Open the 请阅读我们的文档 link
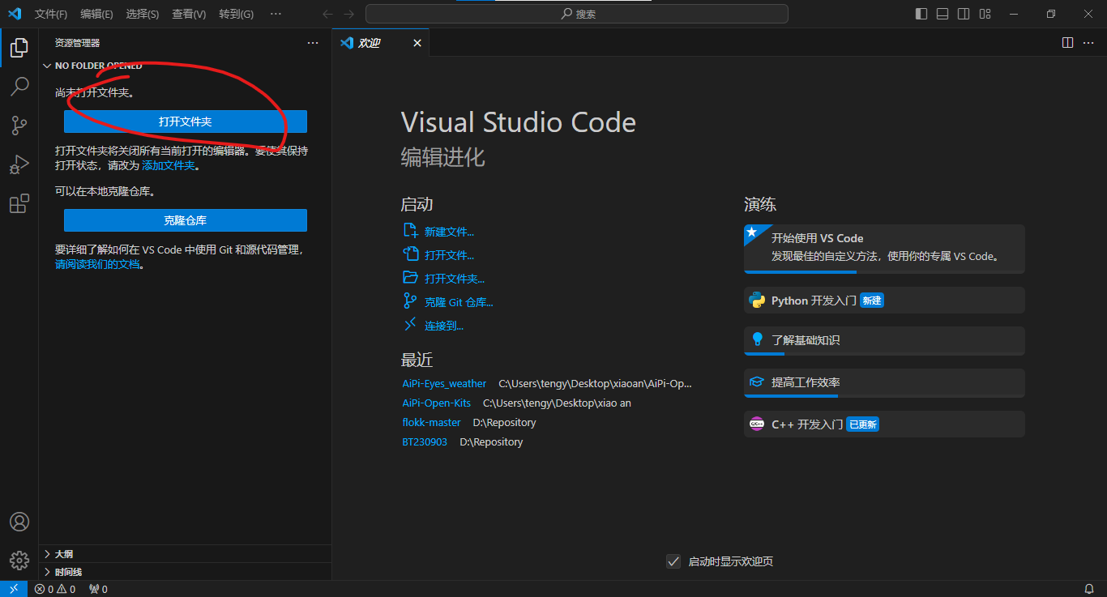1107x597 pixels. click(98, 264)
